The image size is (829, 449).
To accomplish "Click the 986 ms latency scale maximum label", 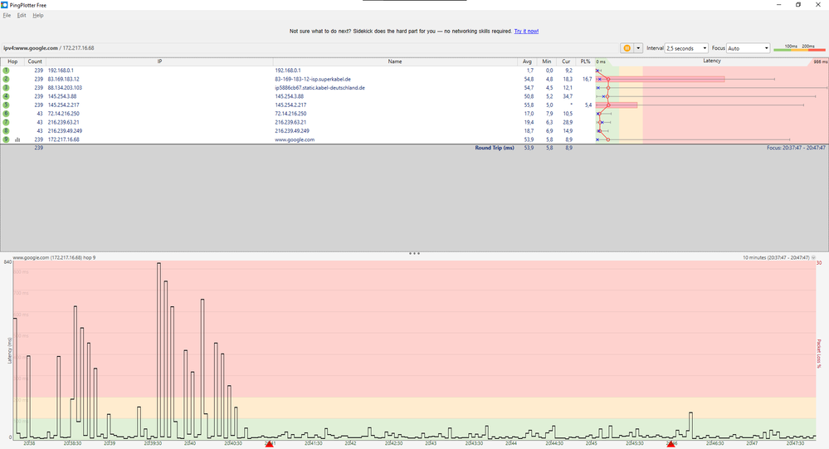I will pos(820,62).
